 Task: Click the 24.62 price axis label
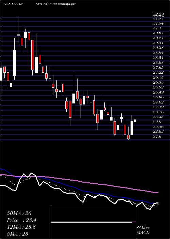158,102
